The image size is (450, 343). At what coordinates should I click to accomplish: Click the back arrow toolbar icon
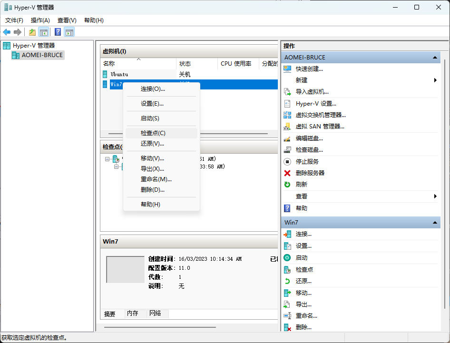(7, 32)
